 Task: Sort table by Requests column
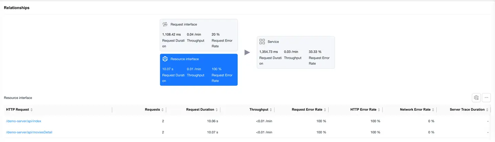[163, 110]
